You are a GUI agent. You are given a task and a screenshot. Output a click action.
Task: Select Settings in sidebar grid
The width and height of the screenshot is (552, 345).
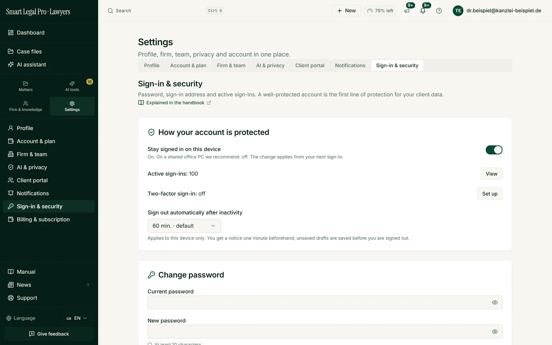[x=72, y=106]
